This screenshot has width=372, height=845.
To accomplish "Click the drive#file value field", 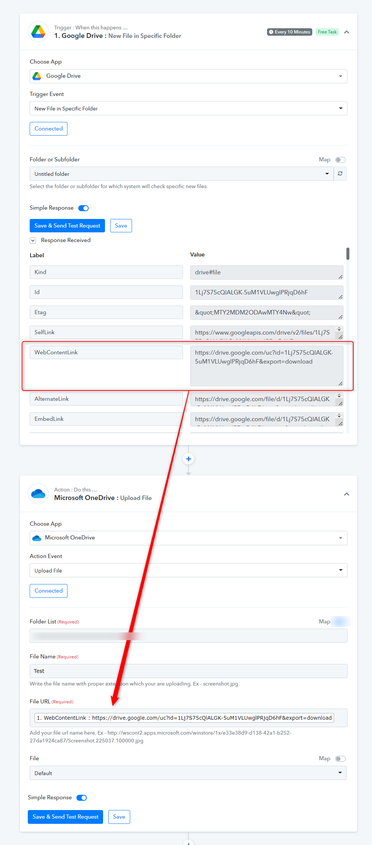I will tap(267, 272).
